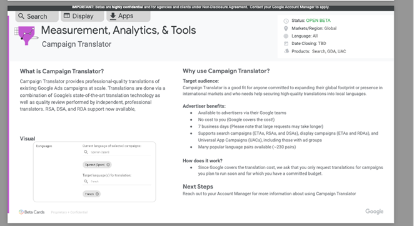Click the calendar icon beside Date Closing
This screenshot has width=414, height=226.
[286, 44]
